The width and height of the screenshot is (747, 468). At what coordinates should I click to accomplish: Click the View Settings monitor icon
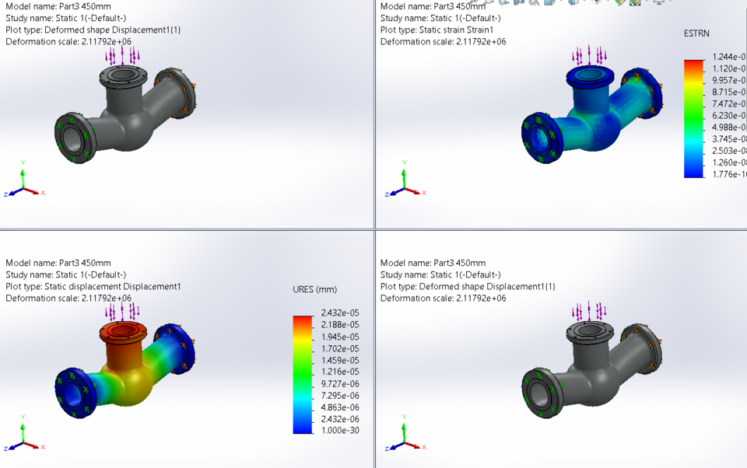pos(658,4)
